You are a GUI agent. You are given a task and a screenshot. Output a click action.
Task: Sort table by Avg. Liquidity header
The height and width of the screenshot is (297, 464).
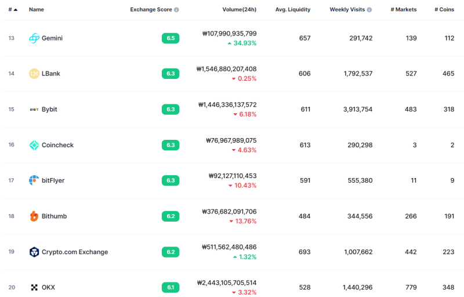coord(293,9)
